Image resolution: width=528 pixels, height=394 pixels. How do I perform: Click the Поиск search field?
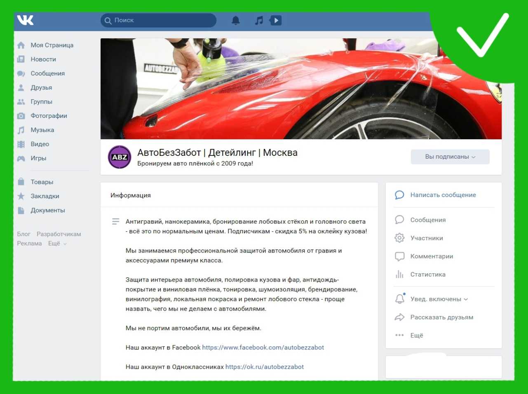[x=158, y=20]
